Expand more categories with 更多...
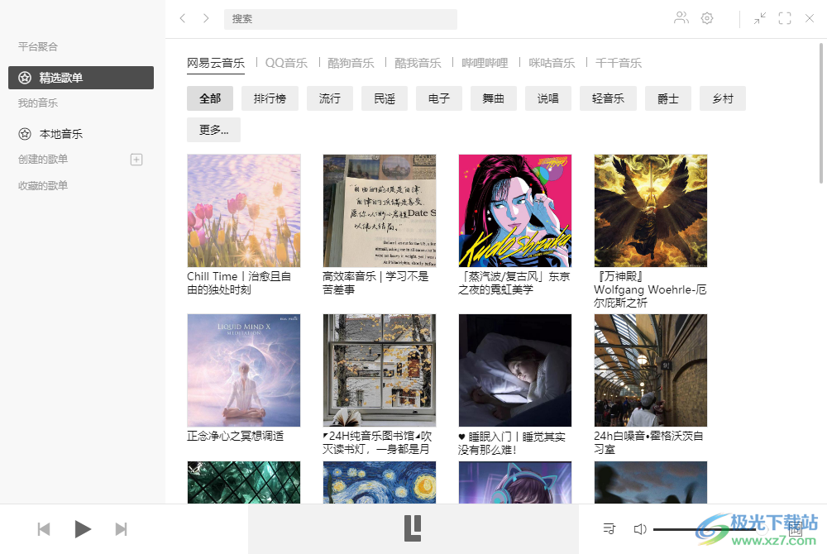The height and width of the screenshot is (554, 827). click(x=213, y=130)
